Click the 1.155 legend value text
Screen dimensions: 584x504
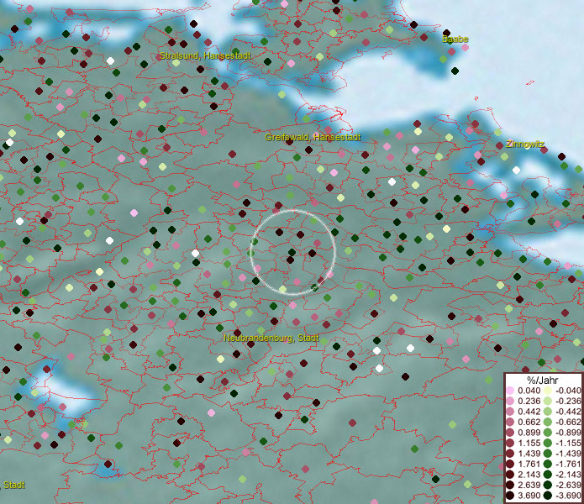point(529,443)
